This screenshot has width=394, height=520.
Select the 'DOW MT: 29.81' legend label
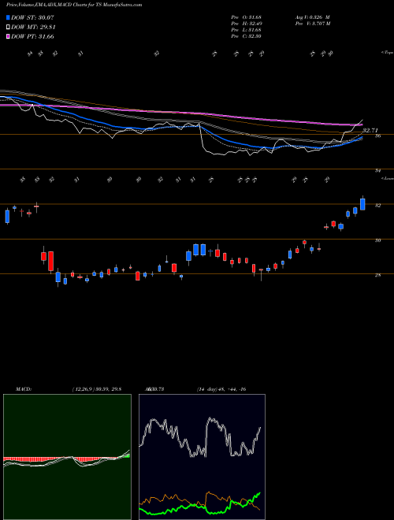[33, 28]
